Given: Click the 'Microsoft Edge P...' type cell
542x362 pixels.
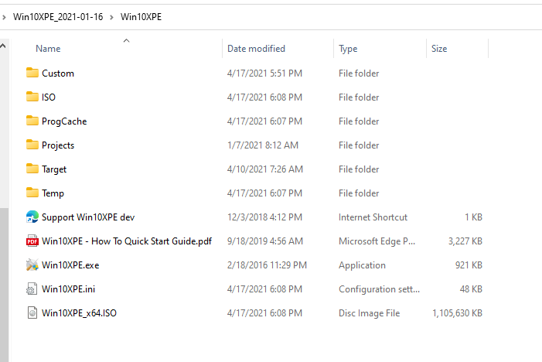Looking at the screenshot, I should pos(377,241).
